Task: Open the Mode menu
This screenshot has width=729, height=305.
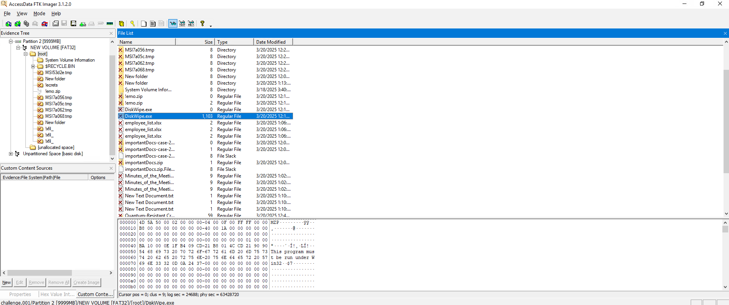Action: (x=39, y=14)
